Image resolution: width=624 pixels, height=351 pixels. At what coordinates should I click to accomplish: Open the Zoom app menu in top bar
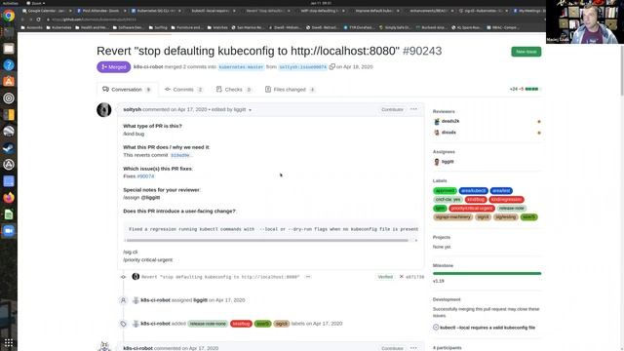(x=36, y=3)
